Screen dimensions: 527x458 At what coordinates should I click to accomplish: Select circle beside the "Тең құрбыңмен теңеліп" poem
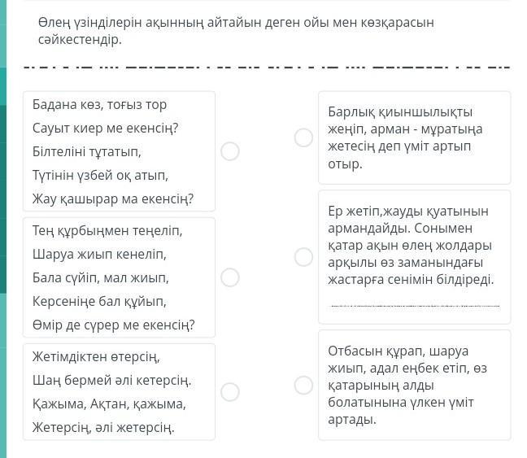tap(230, 277)
